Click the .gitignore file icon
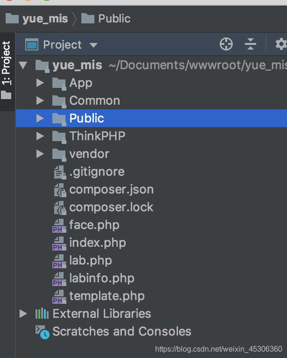Image resolution: width=287 pixels, height=358 pixels. pyautogui.click(x=60, y=172)
